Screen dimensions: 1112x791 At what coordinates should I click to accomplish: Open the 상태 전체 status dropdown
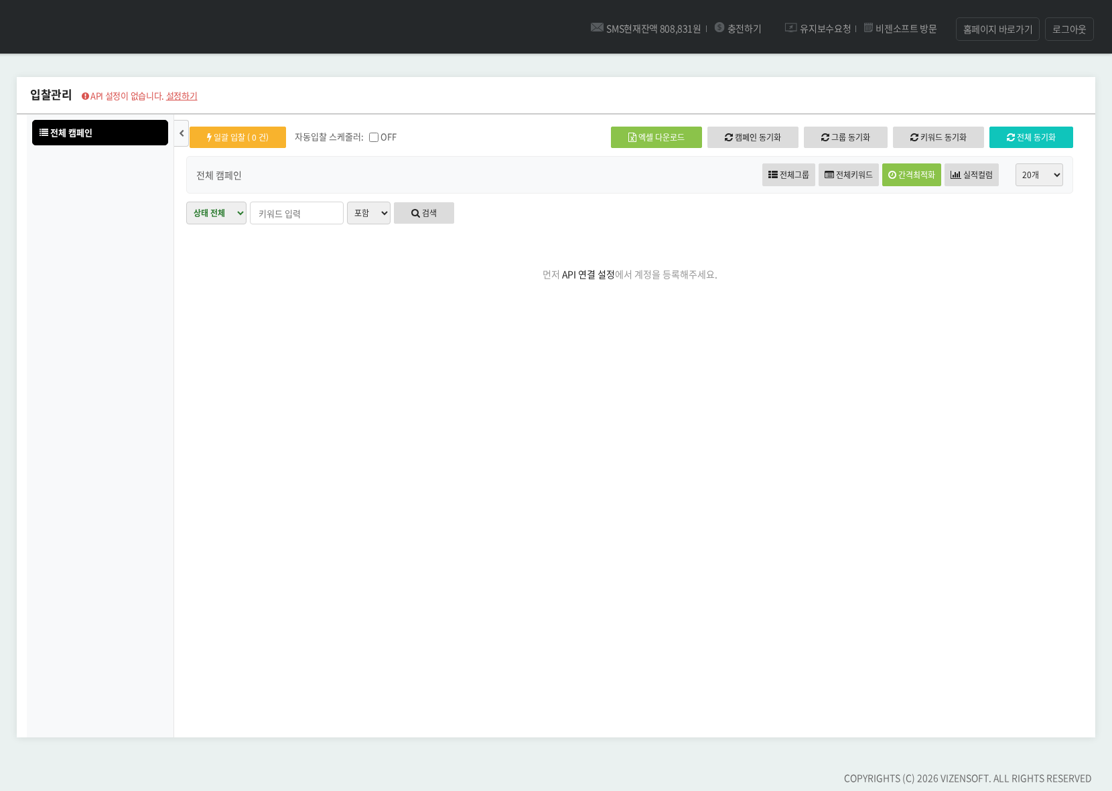tap(216, 213)
